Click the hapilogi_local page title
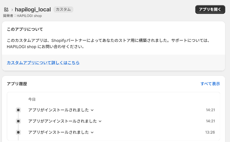This screenshot has width=230, height=142. pos(33,9)
